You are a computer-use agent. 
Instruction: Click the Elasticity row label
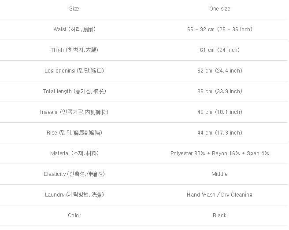pyautogui.click(x=74, y=174)
